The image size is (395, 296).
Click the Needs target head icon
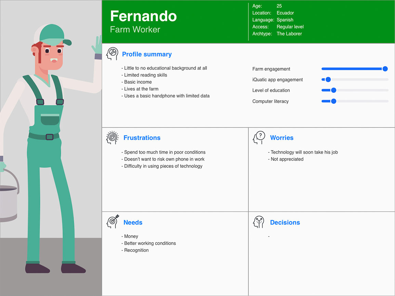point(113,221)
